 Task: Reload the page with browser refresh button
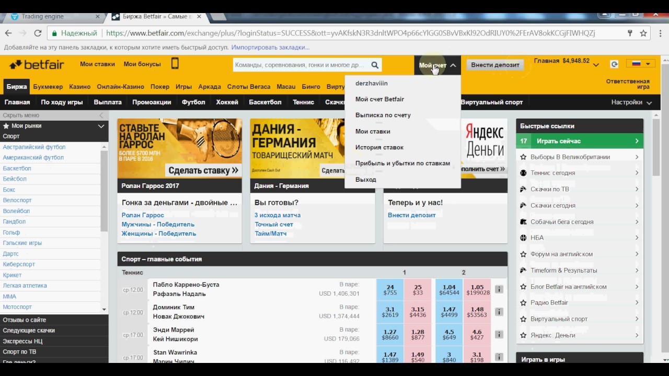[x=38, y=33]
